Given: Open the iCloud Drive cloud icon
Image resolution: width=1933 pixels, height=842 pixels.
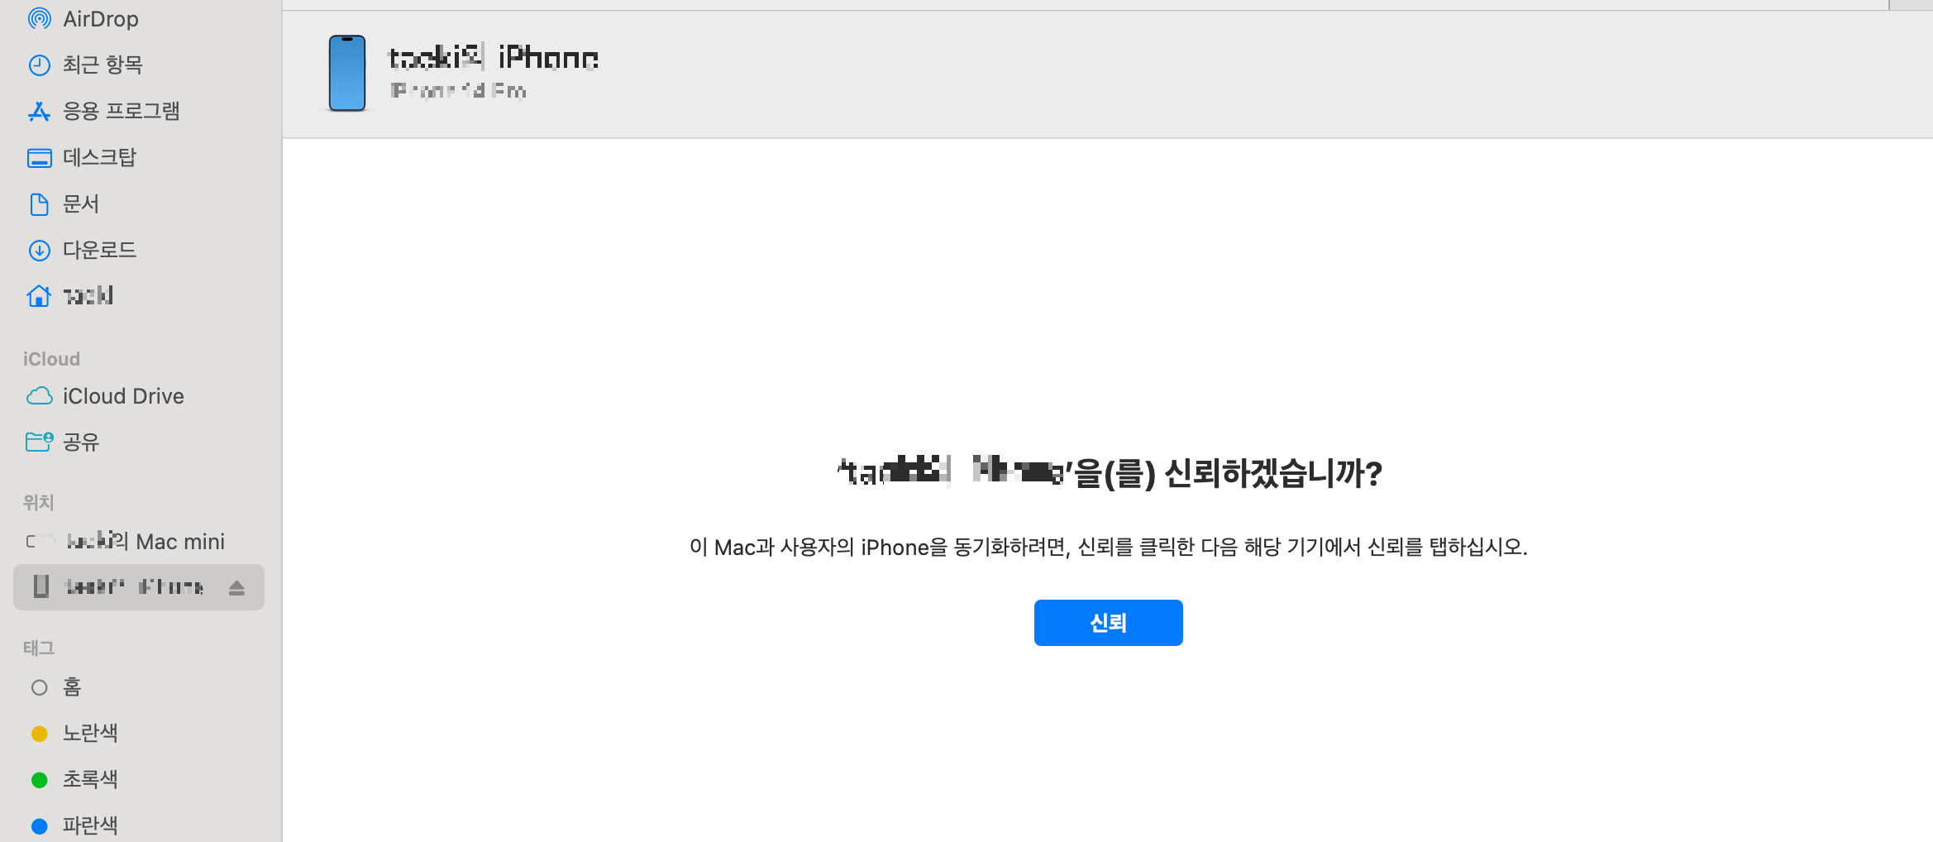Looking at the screenshot, I should click(x=39, y=396).
